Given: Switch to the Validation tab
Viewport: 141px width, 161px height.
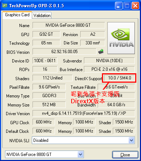Looking at the screenshot, I should (x=42, y=16).
